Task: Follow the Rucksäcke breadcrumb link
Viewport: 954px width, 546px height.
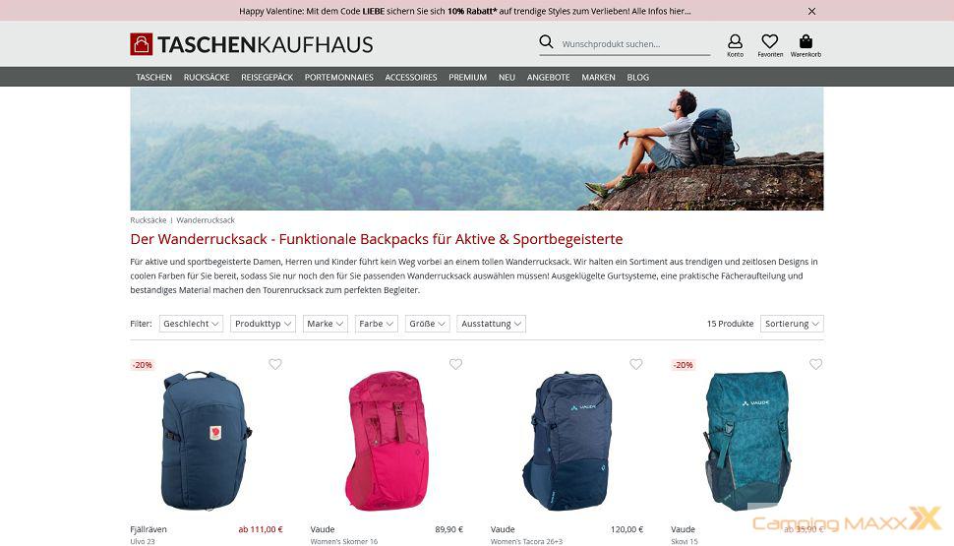Action: tap(149, 220)
